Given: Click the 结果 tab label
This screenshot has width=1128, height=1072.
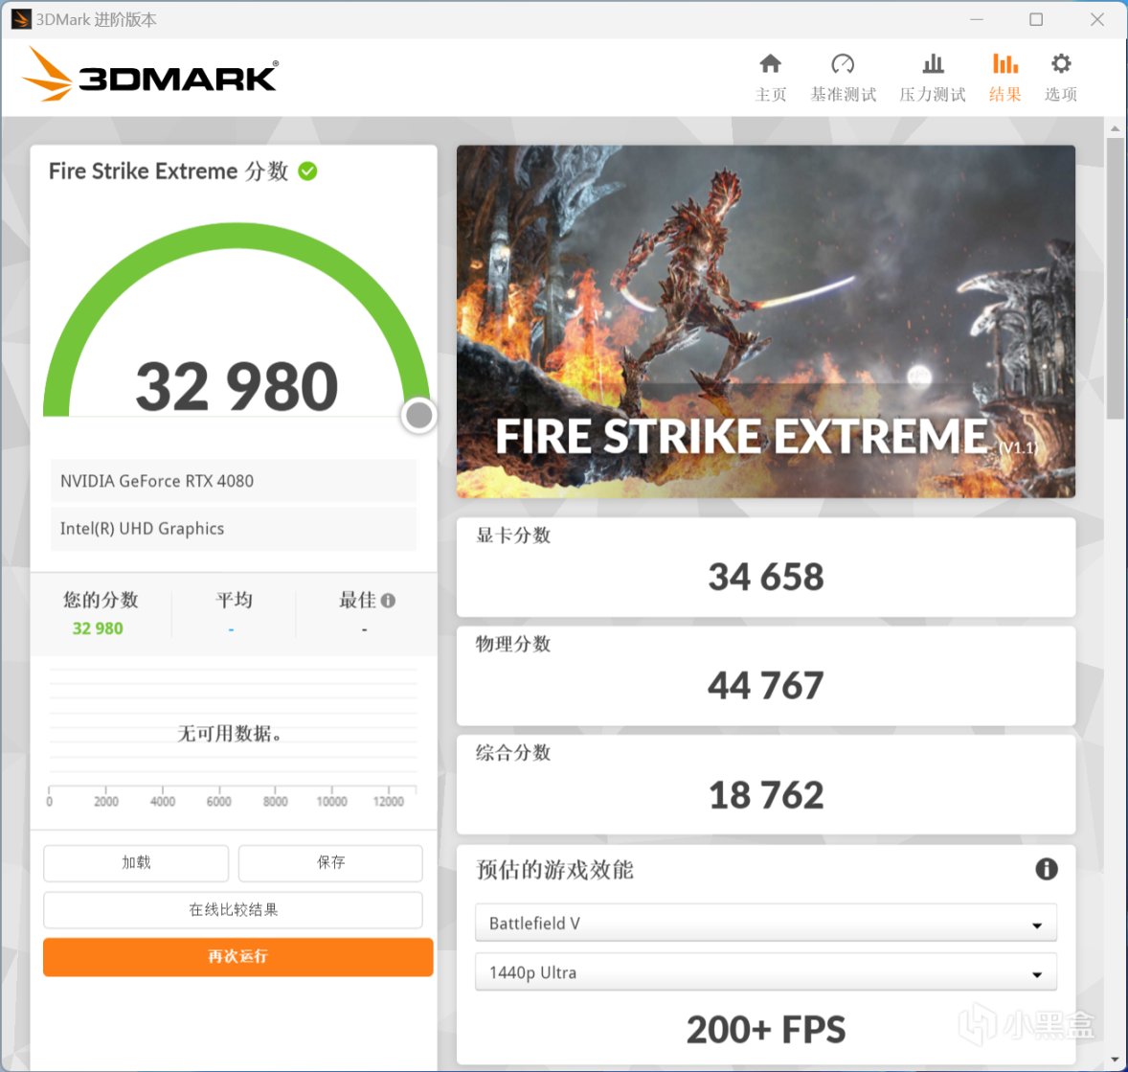Looking at the screenshot, I should tap(1005, 94).
